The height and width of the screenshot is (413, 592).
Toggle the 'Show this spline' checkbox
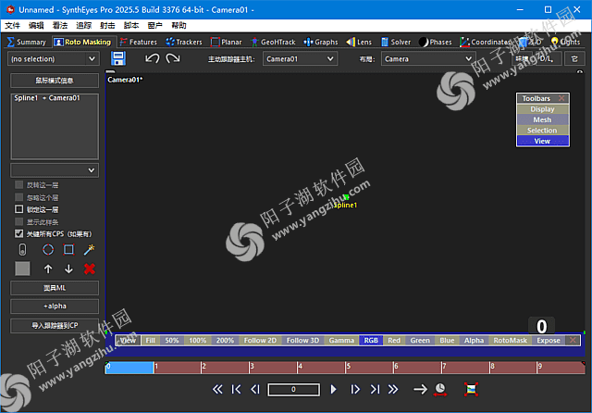18,221
